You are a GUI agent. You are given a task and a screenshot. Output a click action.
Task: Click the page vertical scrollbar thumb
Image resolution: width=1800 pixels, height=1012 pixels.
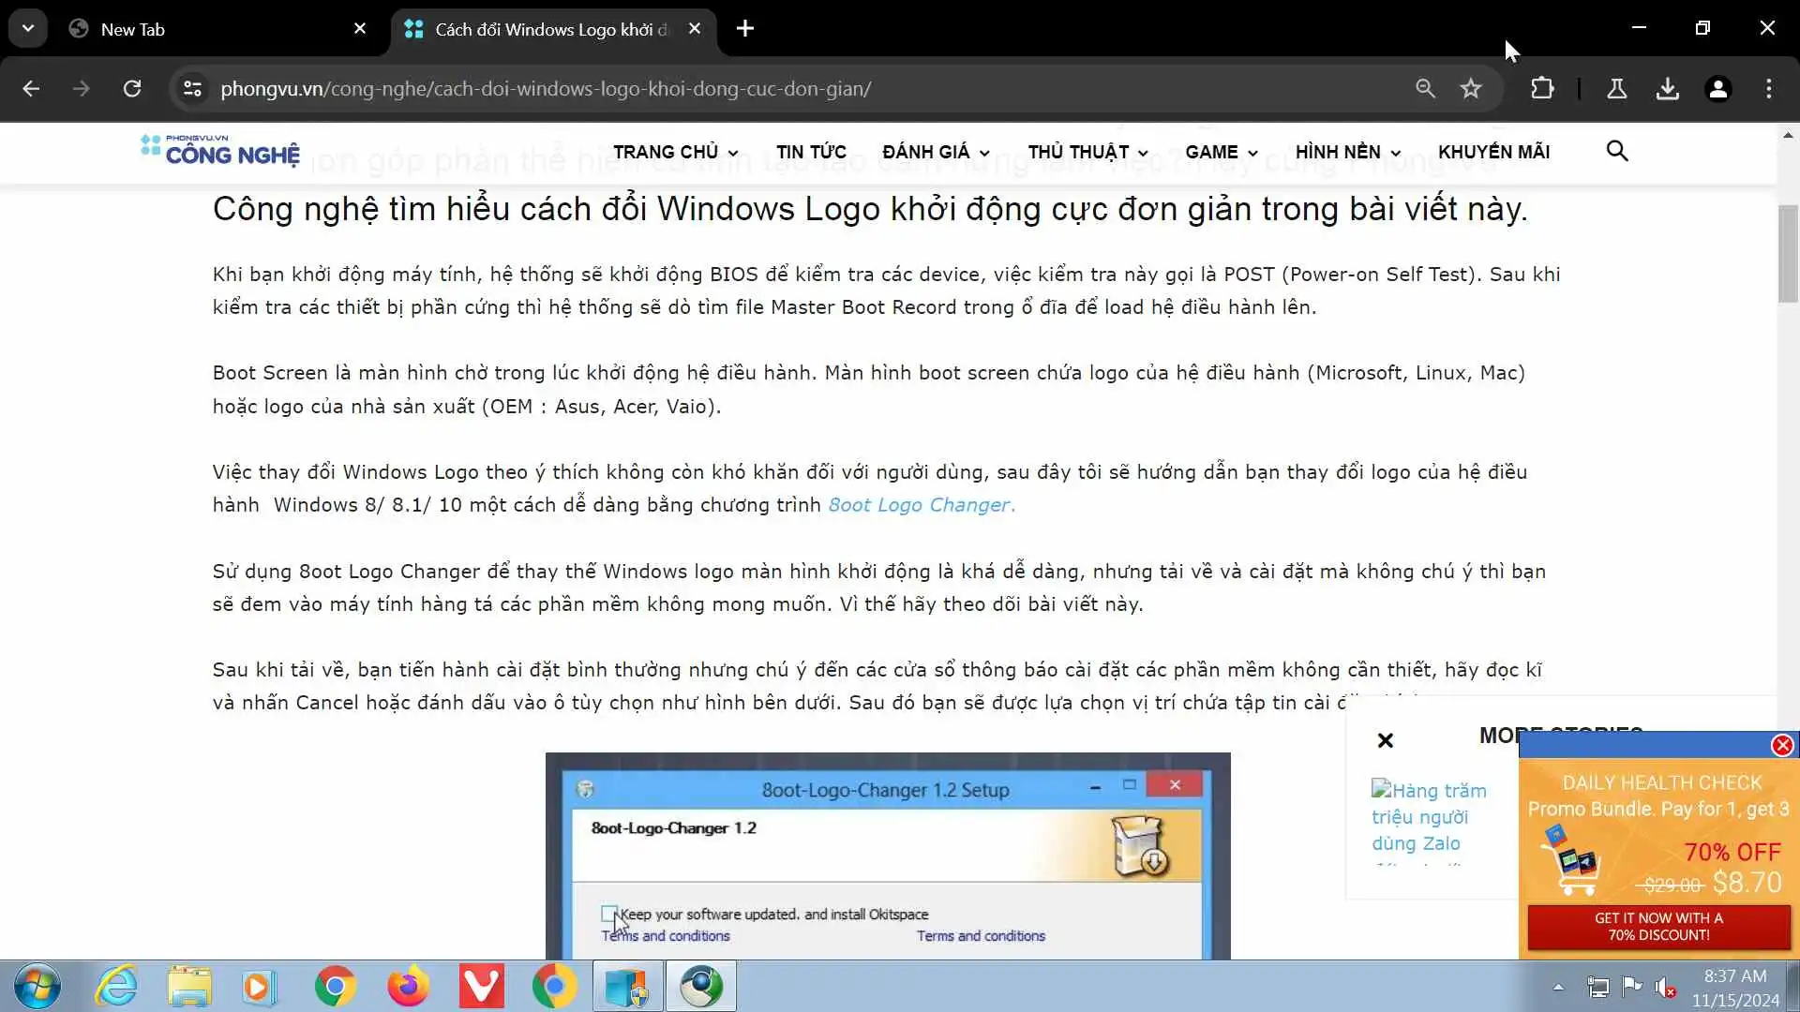point(1788,253)
